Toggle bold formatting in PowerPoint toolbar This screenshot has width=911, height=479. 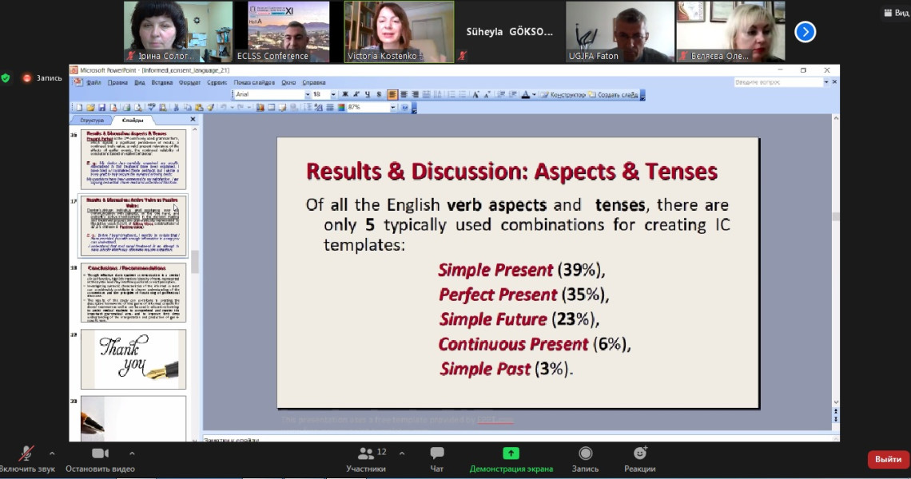click(344, 95)
